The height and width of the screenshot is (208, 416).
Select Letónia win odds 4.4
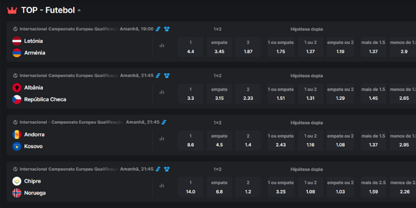190,47
